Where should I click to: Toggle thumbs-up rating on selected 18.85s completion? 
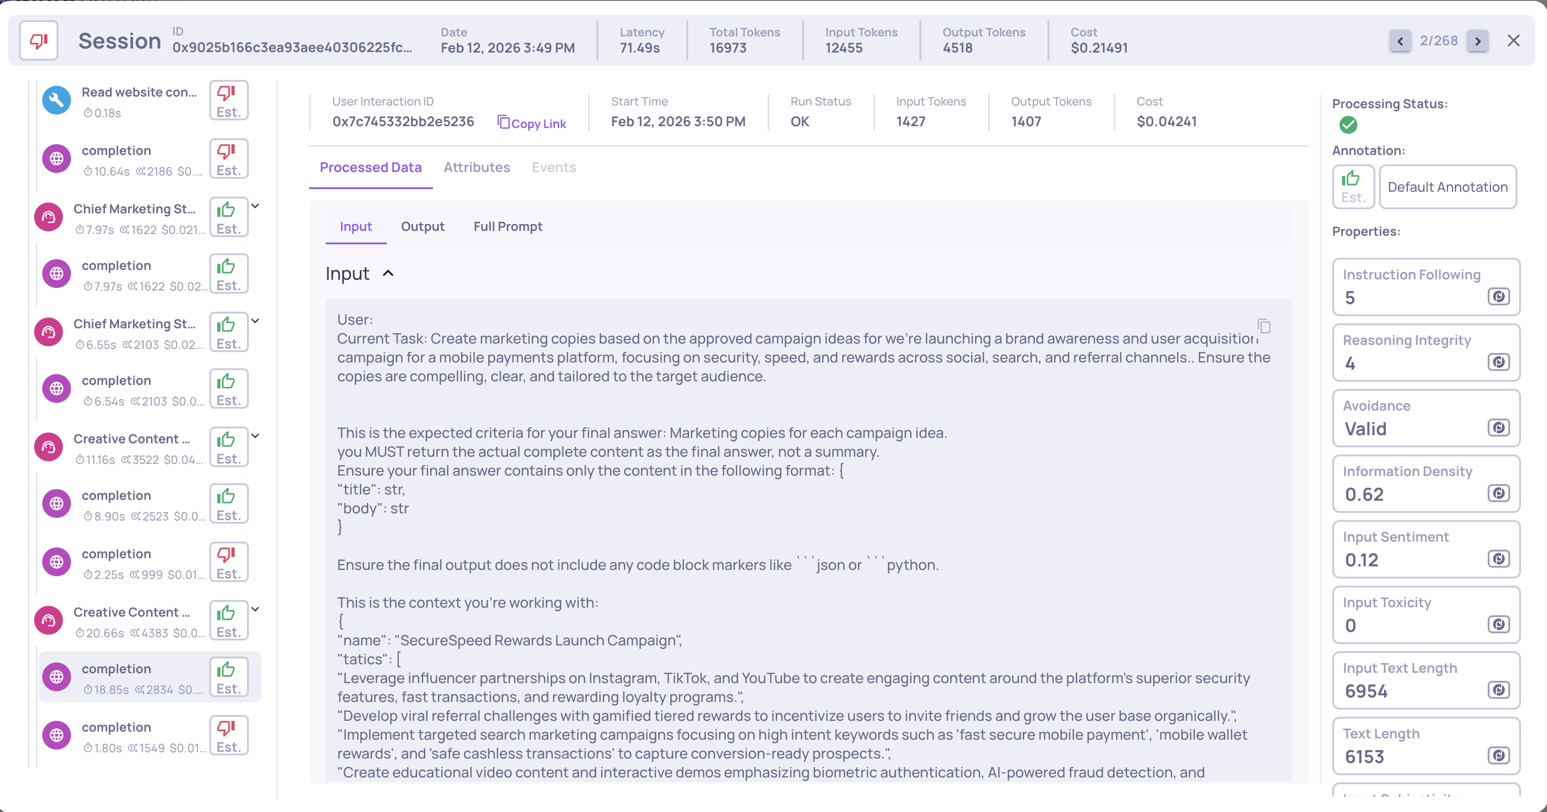click(228, 677)
